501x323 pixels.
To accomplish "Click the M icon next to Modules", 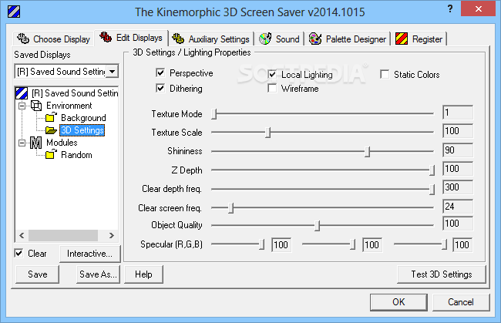I will pos(35,143).
